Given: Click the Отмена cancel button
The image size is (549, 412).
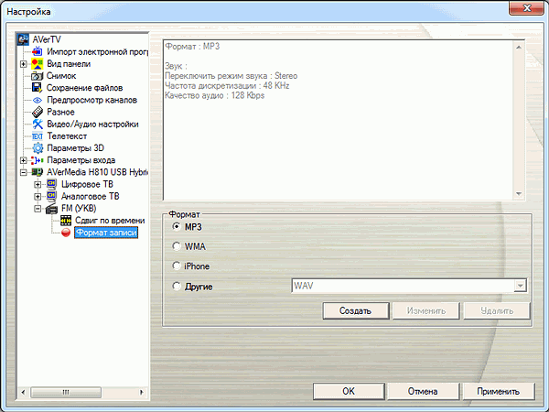Looking at the screenshot, I should click(423, 391).
